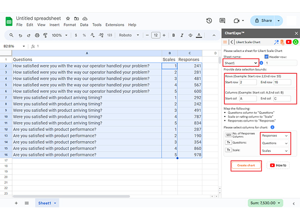Close the ChartExpo panel
Image resolution: width=300 pixels, height=218 pixels.
296,33
